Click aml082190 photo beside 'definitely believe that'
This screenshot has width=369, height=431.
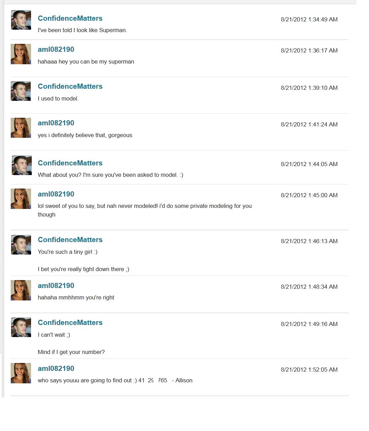coord(21,128)
